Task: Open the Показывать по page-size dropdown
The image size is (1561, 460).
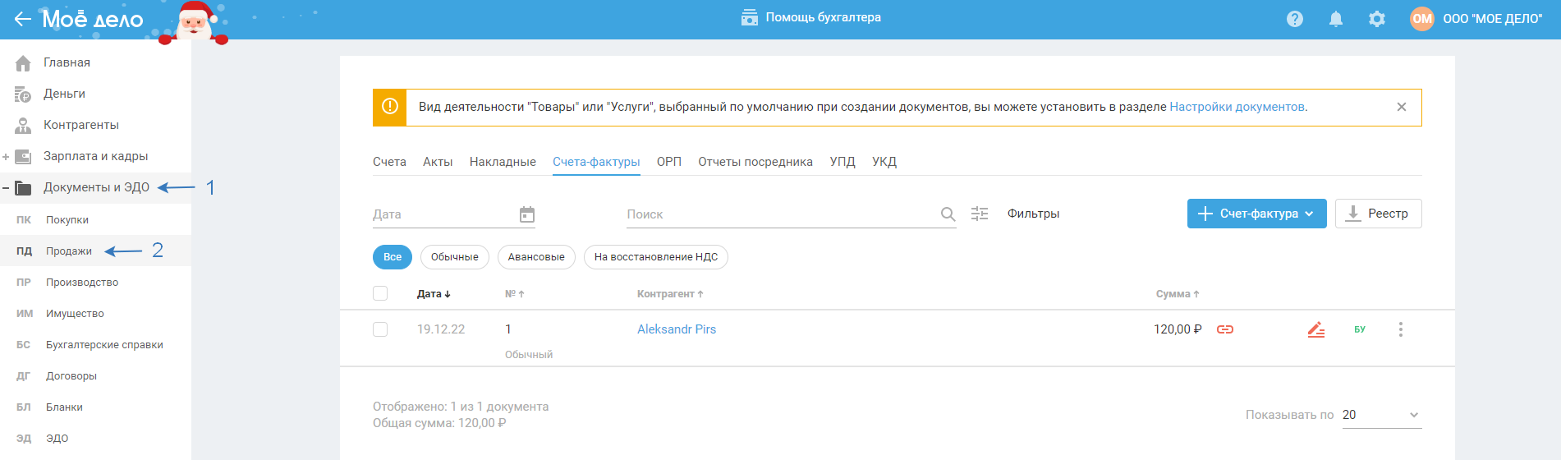Action: point(1381,415)
